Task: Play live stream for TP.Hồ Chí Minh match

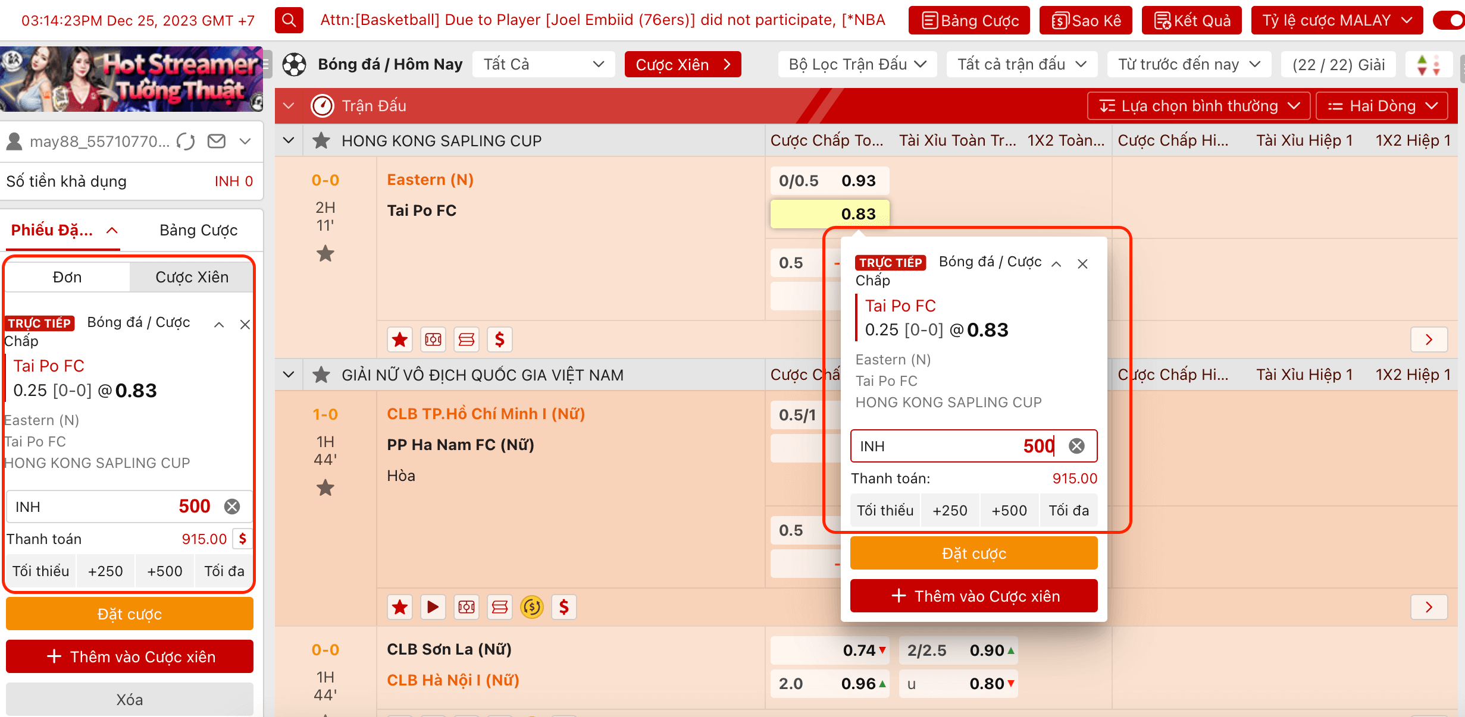Action: click(433, 607)
